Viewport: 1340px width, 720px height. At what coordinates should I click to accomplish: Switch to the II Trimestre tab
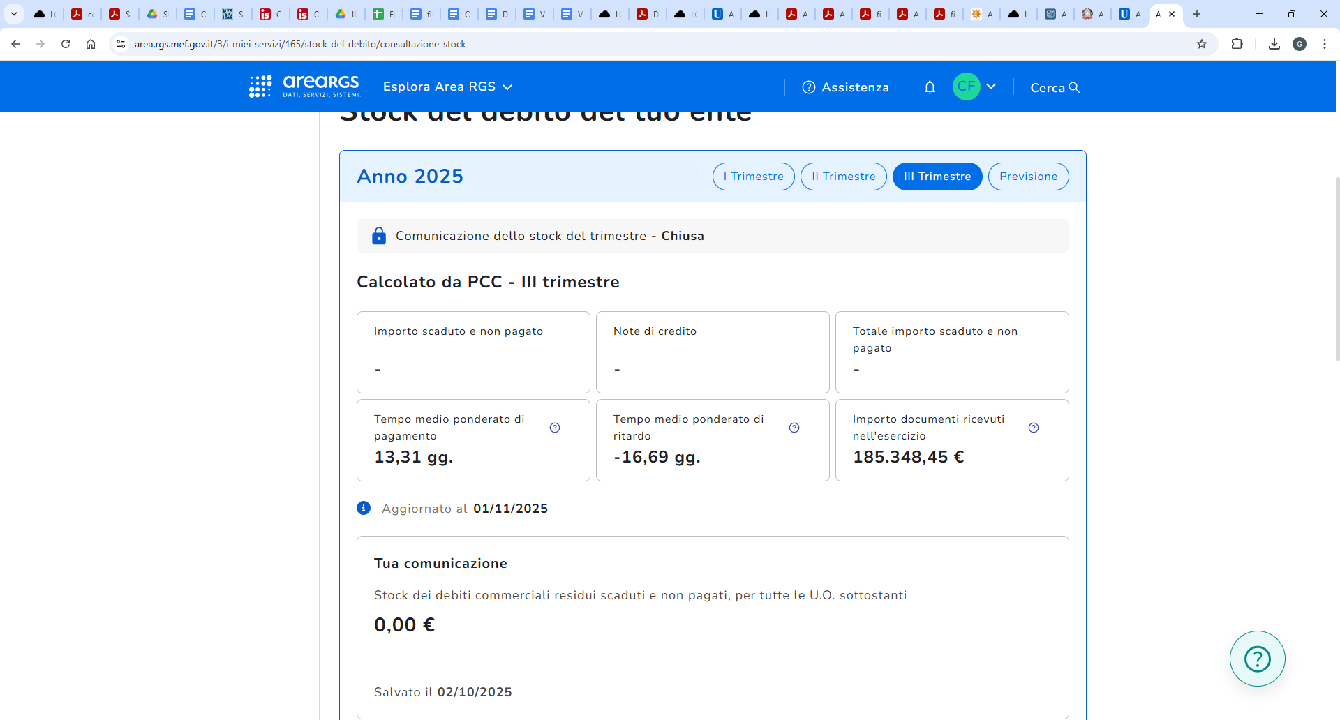point(843,177)
